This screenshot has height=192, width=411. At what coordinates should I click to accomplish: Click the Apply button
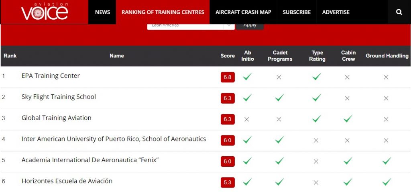pos(250,26)
